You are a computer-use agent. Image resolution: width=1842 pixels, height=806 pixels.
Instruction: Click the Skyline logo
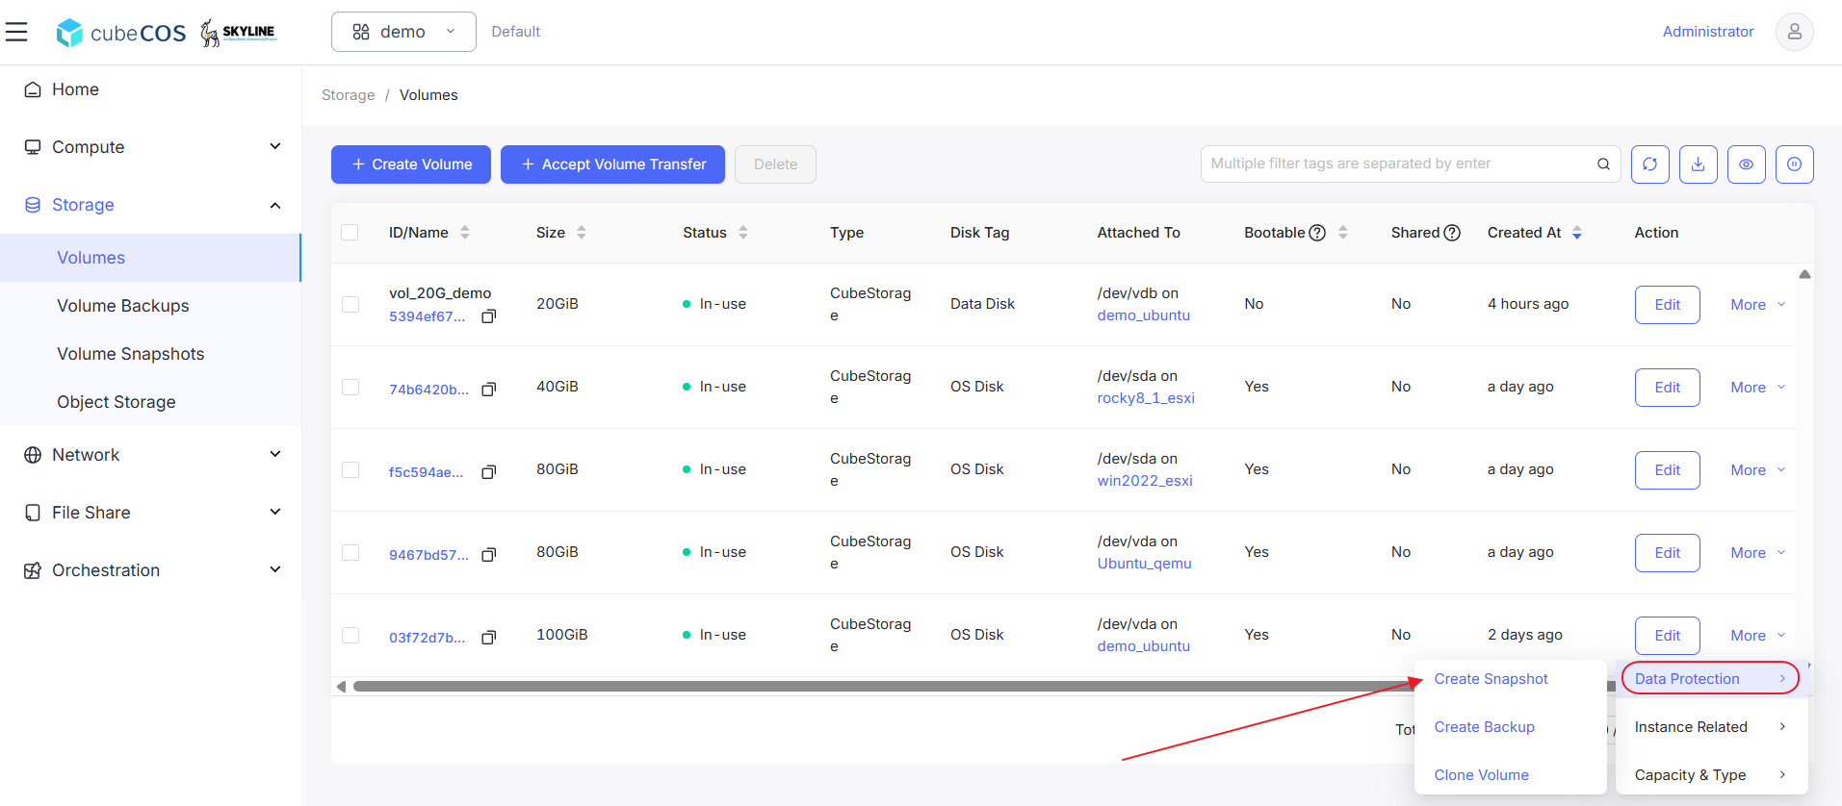tap(239, 33)
